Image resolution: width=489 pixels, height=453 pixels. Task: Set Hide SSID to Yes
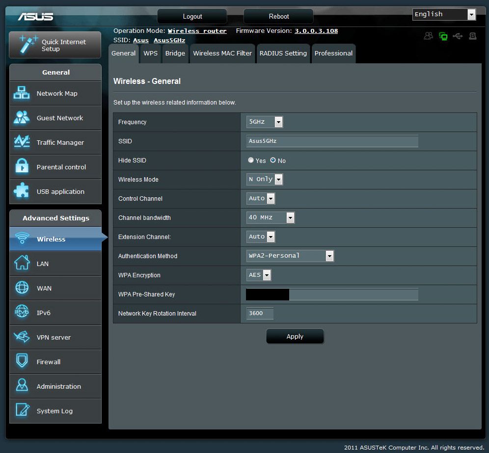pyautogui.click(x=251, y=160)
